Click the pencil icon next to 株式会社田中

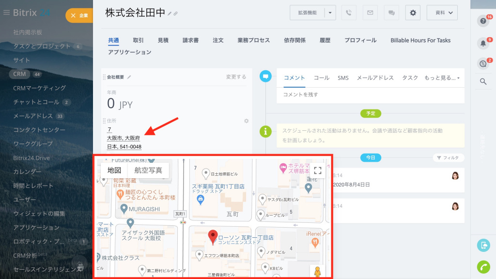pos(170,14)
